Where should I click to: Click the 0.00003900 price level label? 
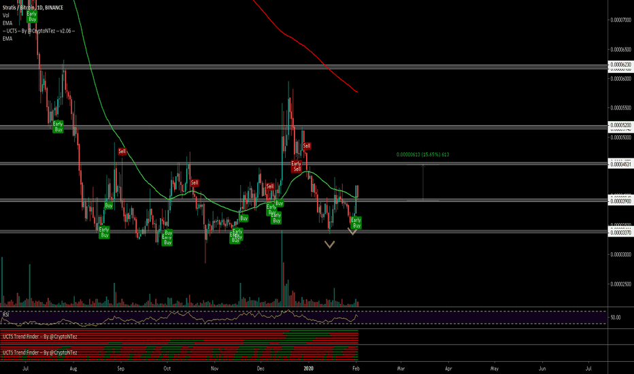(620, 201)
